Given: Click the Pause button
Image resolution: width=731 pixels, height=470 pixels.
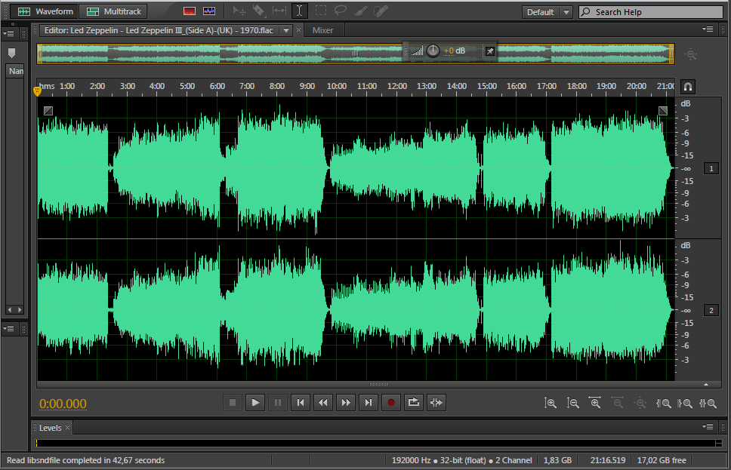Looking at the screenshot, I should tap(278, 402).
